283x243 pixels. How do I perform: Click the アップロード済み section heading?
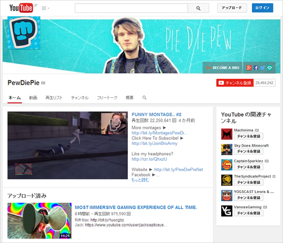27,195
